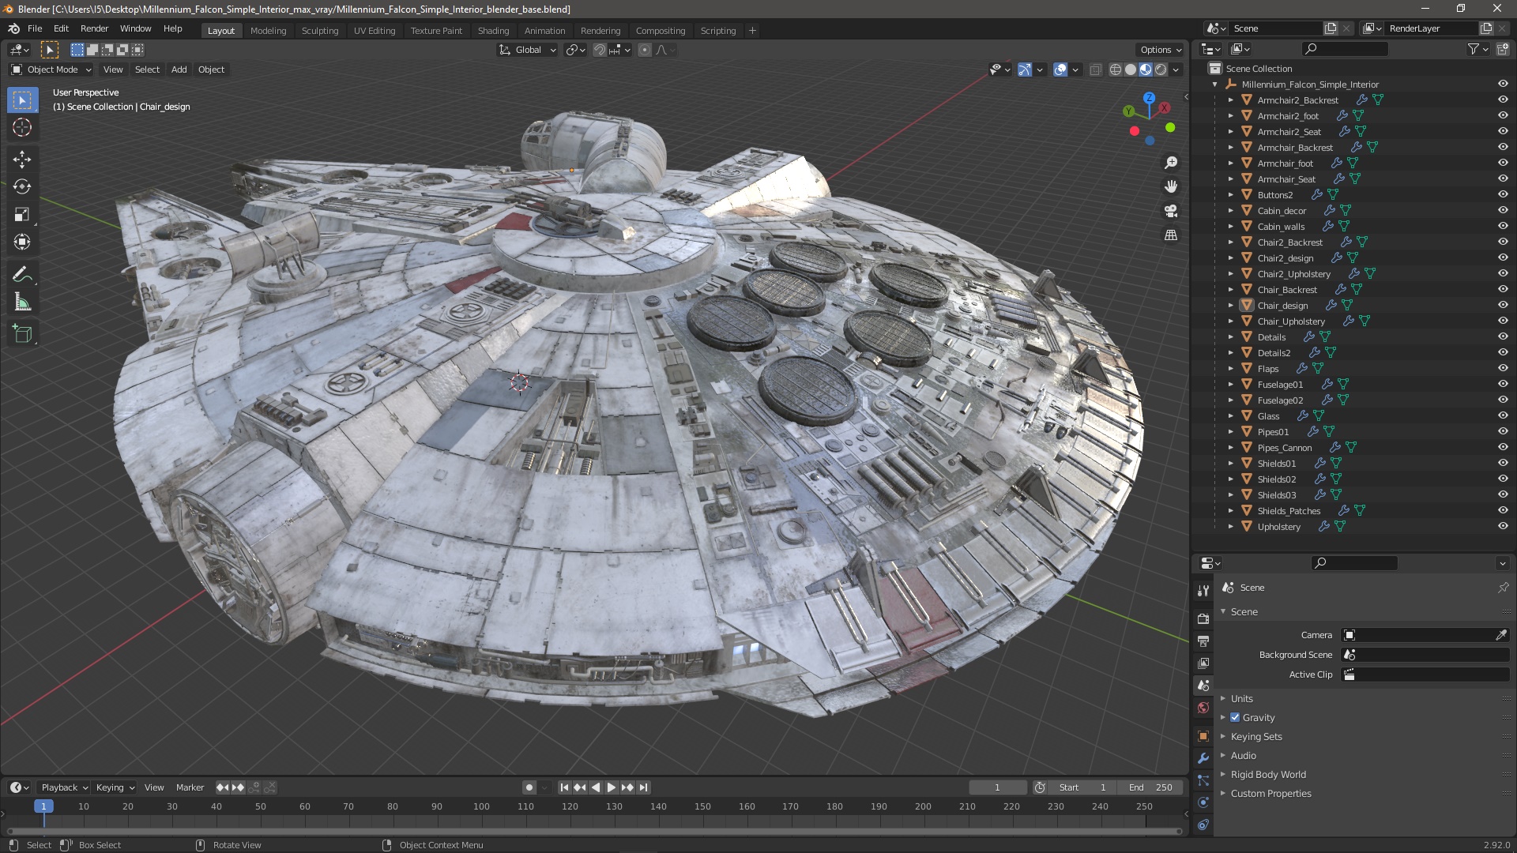Select the Annotate tool
This screenshot has width=1517, height=853.
coord(22,275)
